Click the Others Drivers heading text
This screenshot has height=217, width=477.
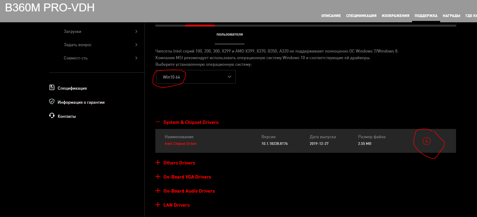click(179, 163)
